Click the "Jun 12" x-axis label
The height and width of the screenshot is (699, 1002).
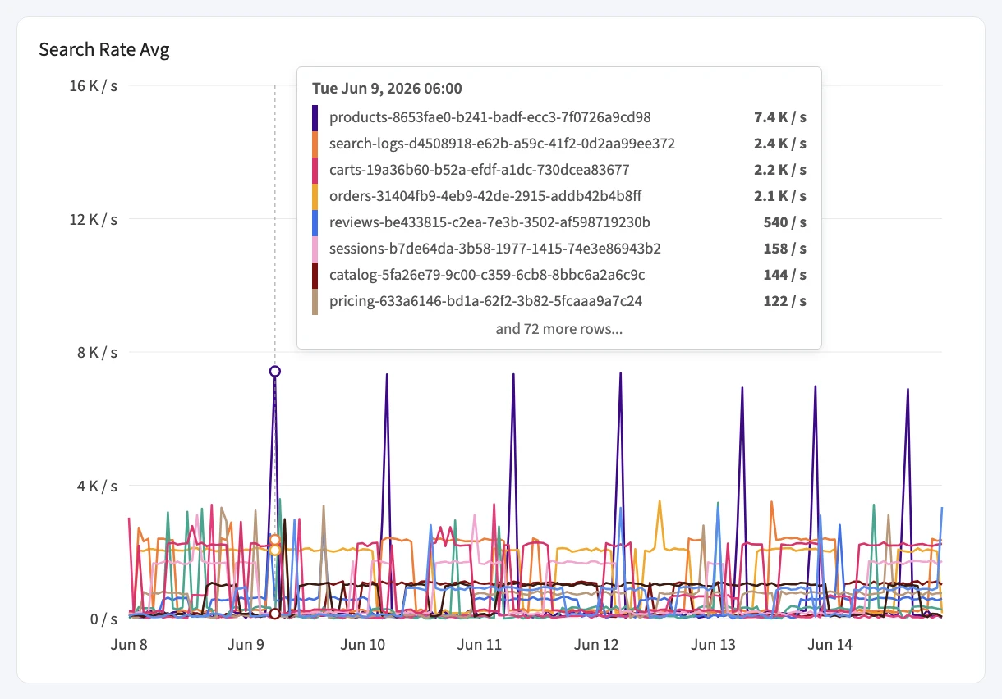[596, 645]
